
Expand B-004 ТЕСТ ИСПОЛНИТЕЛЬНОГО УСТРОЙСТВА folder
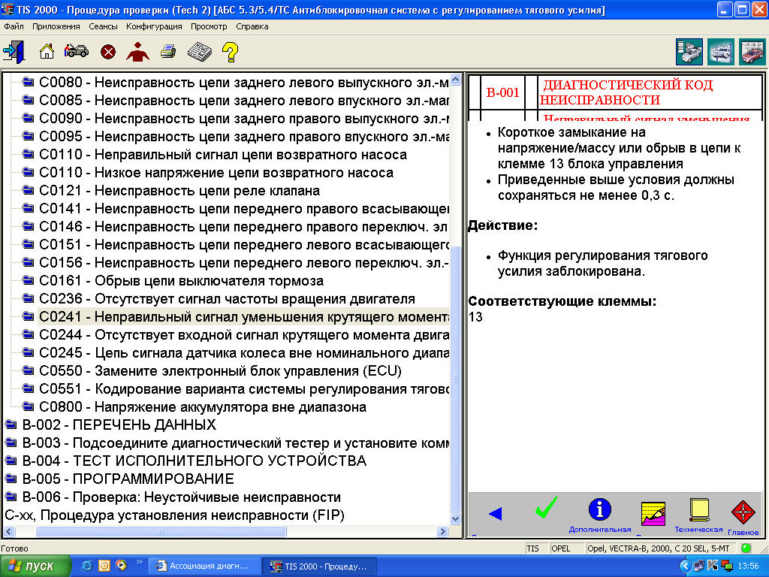tap(194, 461)
